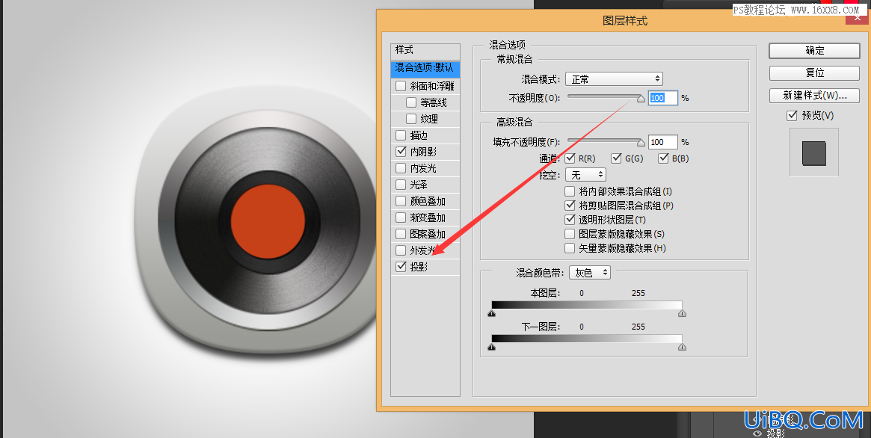871x438 pixels.
Task: Uncheck the G(G) channel checkbox
Action: (x=616, y=158)
